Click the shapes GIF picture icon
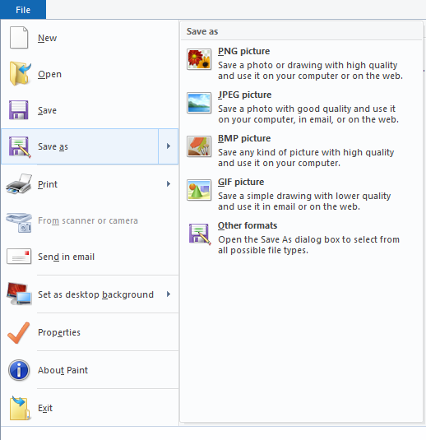 point(199,190)
